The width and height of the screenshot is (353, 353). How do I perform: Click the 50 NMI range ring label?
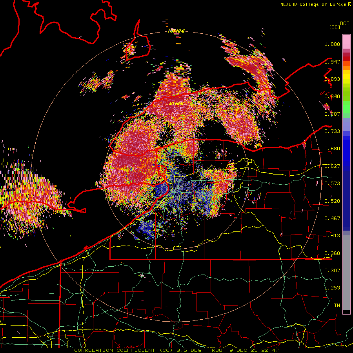[x=176, y=104]
